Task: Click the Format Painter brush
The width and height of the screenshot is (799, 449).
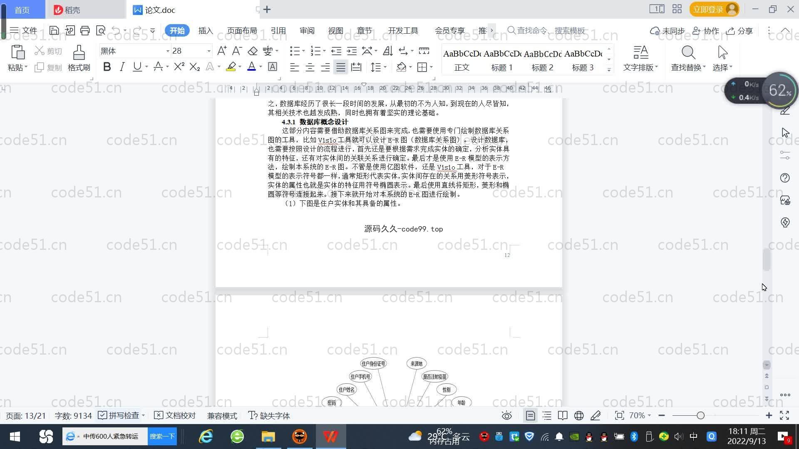Action: pyautogui.click(x=79, y=53)
